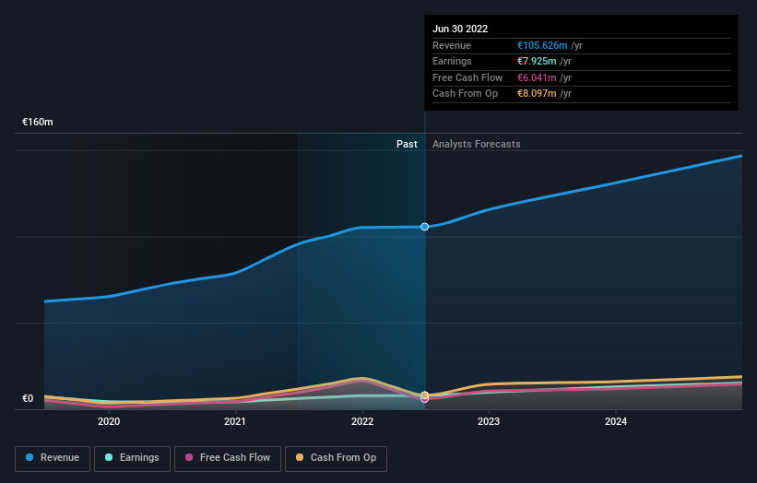Click the 2022 x-axis label
This screenshot has height=483, width=757.
(x=362, y=422)
